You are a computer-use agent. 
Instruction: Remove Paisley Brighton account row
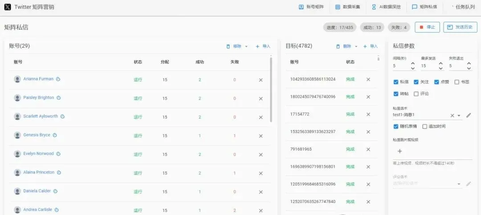(x=261, y=98)
